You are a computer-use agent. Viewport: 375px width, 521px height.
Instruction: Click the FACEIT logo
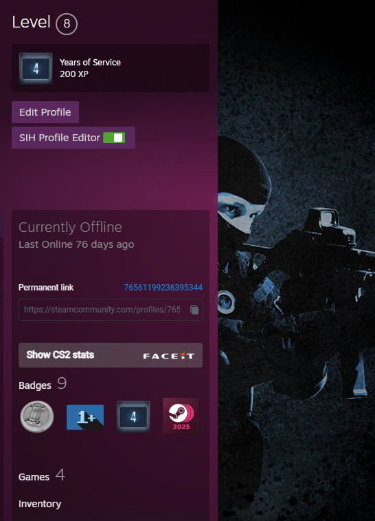click(x=168, y=356)
